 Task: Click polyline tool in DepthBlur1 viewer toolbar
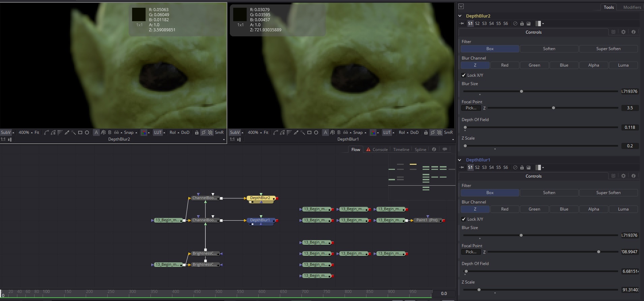(276, 133)
